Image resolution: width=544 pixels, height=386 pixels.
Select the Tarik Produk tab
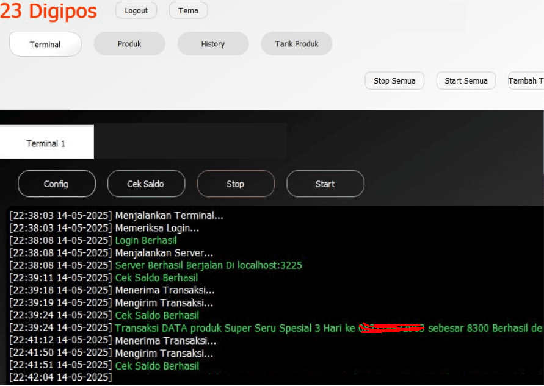(297, 44)
